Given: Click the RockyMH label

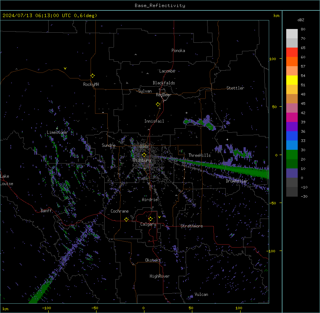Looking at the screenshot, I should tap(91, 84).
